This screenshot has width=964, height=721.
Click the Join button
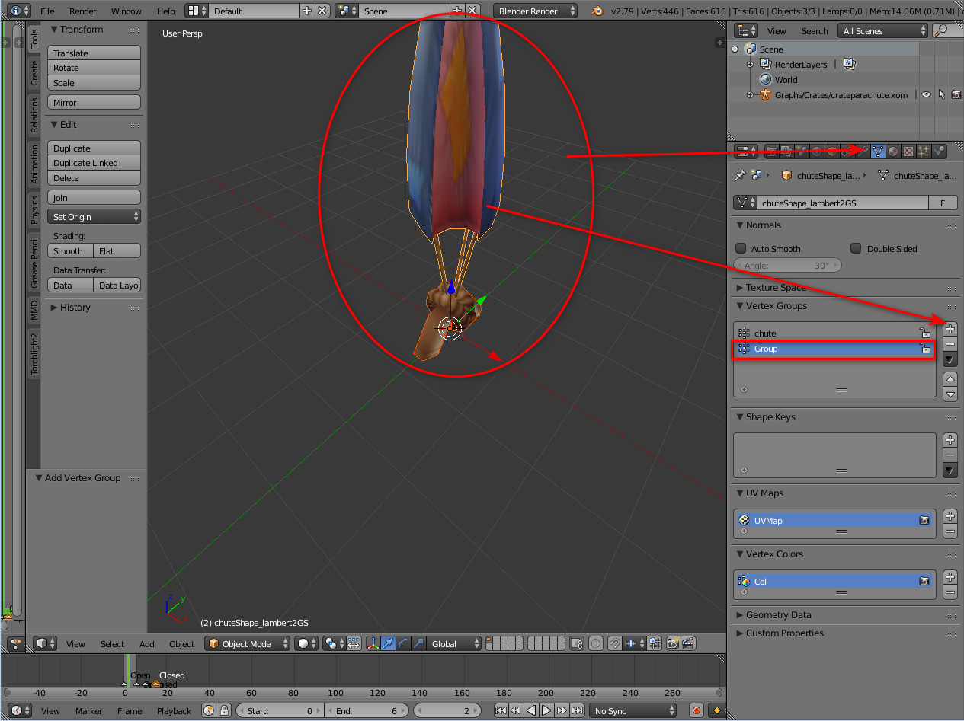coord(94,198)
